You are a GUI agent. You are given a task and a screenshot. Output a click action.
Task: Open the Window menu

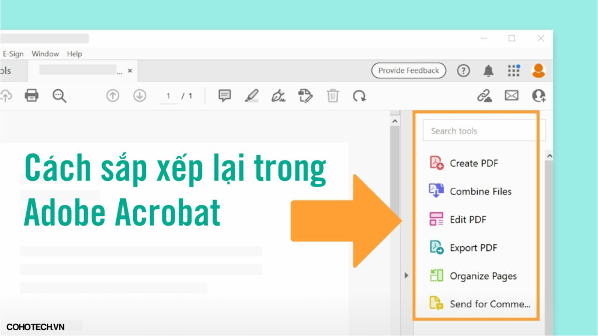pos(45,54)
